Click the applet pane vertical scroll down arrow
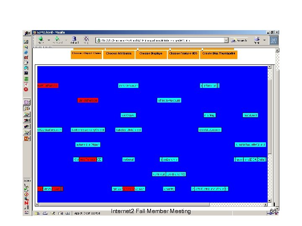 coord(269,200)
